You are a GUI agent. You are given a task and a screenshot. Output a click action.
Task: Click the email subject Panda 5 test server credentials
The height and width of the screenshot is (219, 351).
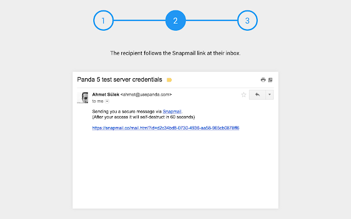click(120, 80)
